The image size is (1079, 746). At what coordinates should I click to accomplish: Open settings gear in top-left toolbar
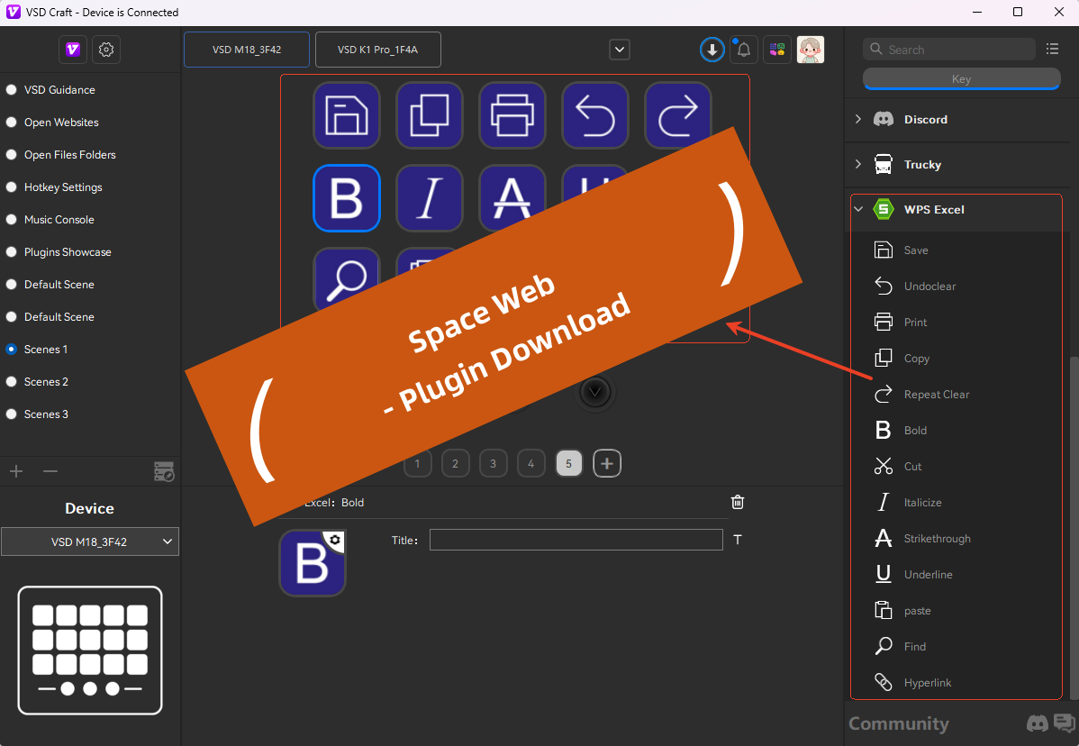click(x=106, y=50)
